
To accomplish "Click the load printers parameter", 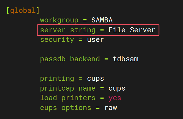I will click(x=68, y=98).
